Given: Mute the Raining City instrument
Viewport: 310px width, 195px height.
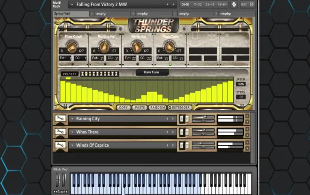Looking at the screenshot, I should tap(187, 119).
